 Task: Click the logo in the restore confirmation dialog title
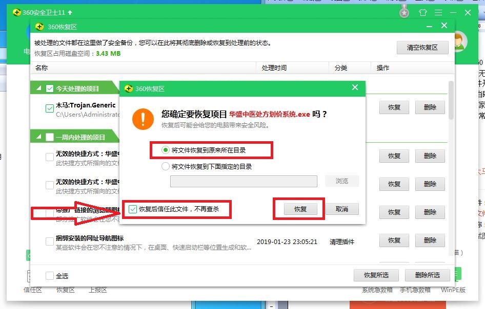tap(129, 89)
